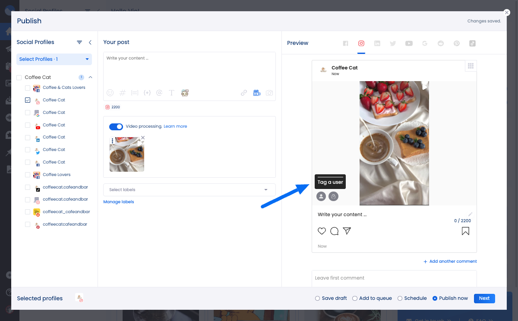Open the grid view icon in preview card

click(x=471, y=66)
